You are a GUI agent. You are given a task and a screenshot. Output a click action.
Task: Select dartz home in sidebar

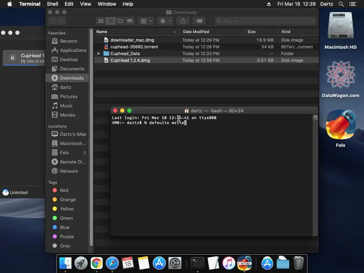[x=67, y=87]
